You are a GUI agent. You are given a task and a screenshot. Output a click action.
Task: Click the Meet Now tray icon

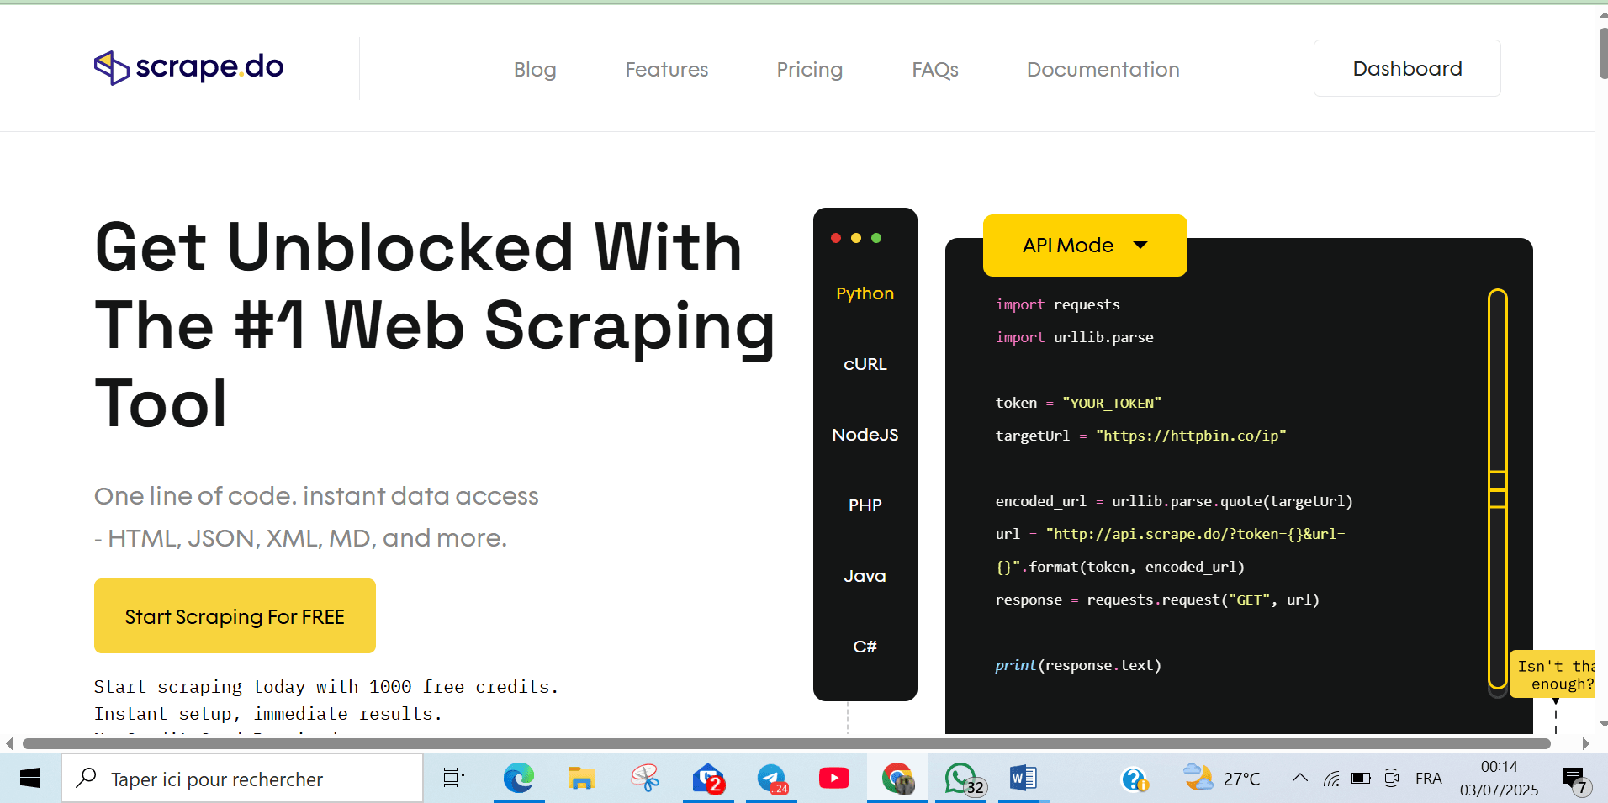[1392, 779]
